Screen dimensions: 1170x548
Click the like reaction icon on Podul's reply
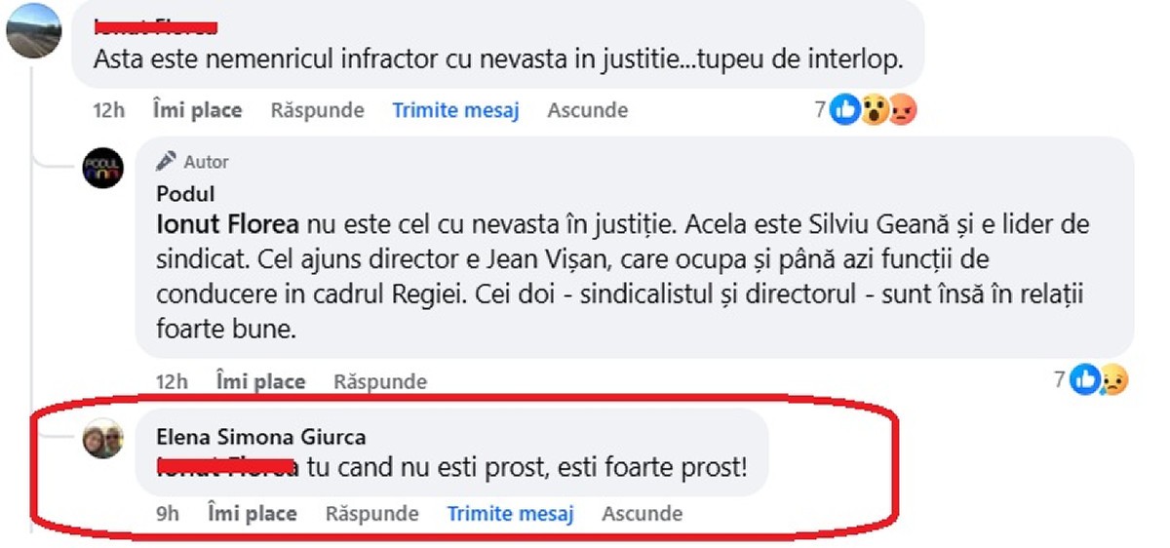coord(1083,380)
